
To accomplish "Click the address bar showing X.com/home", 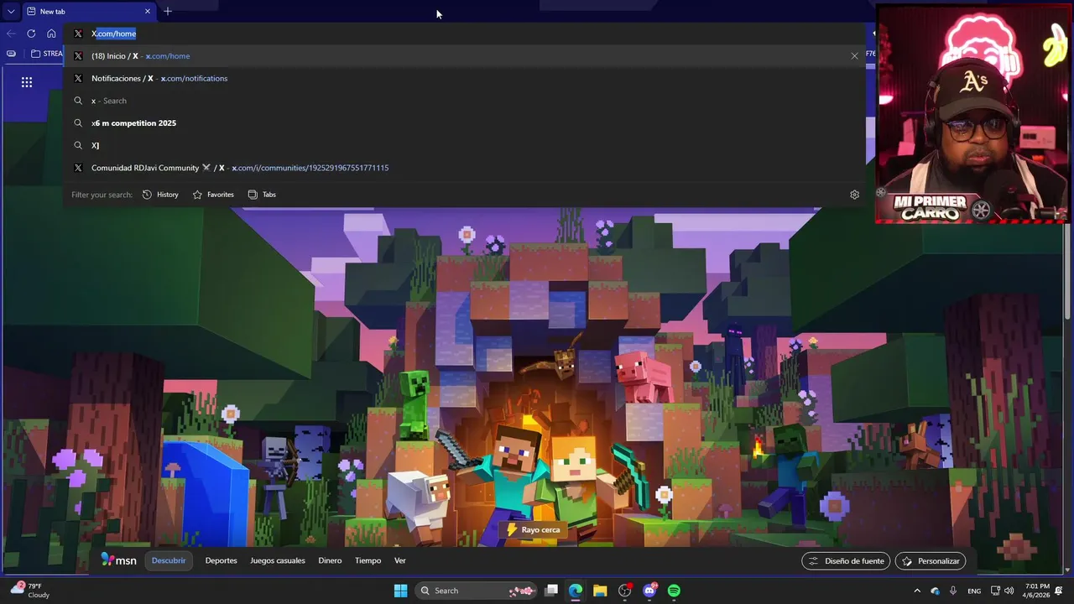I will (x=464, y=34).
